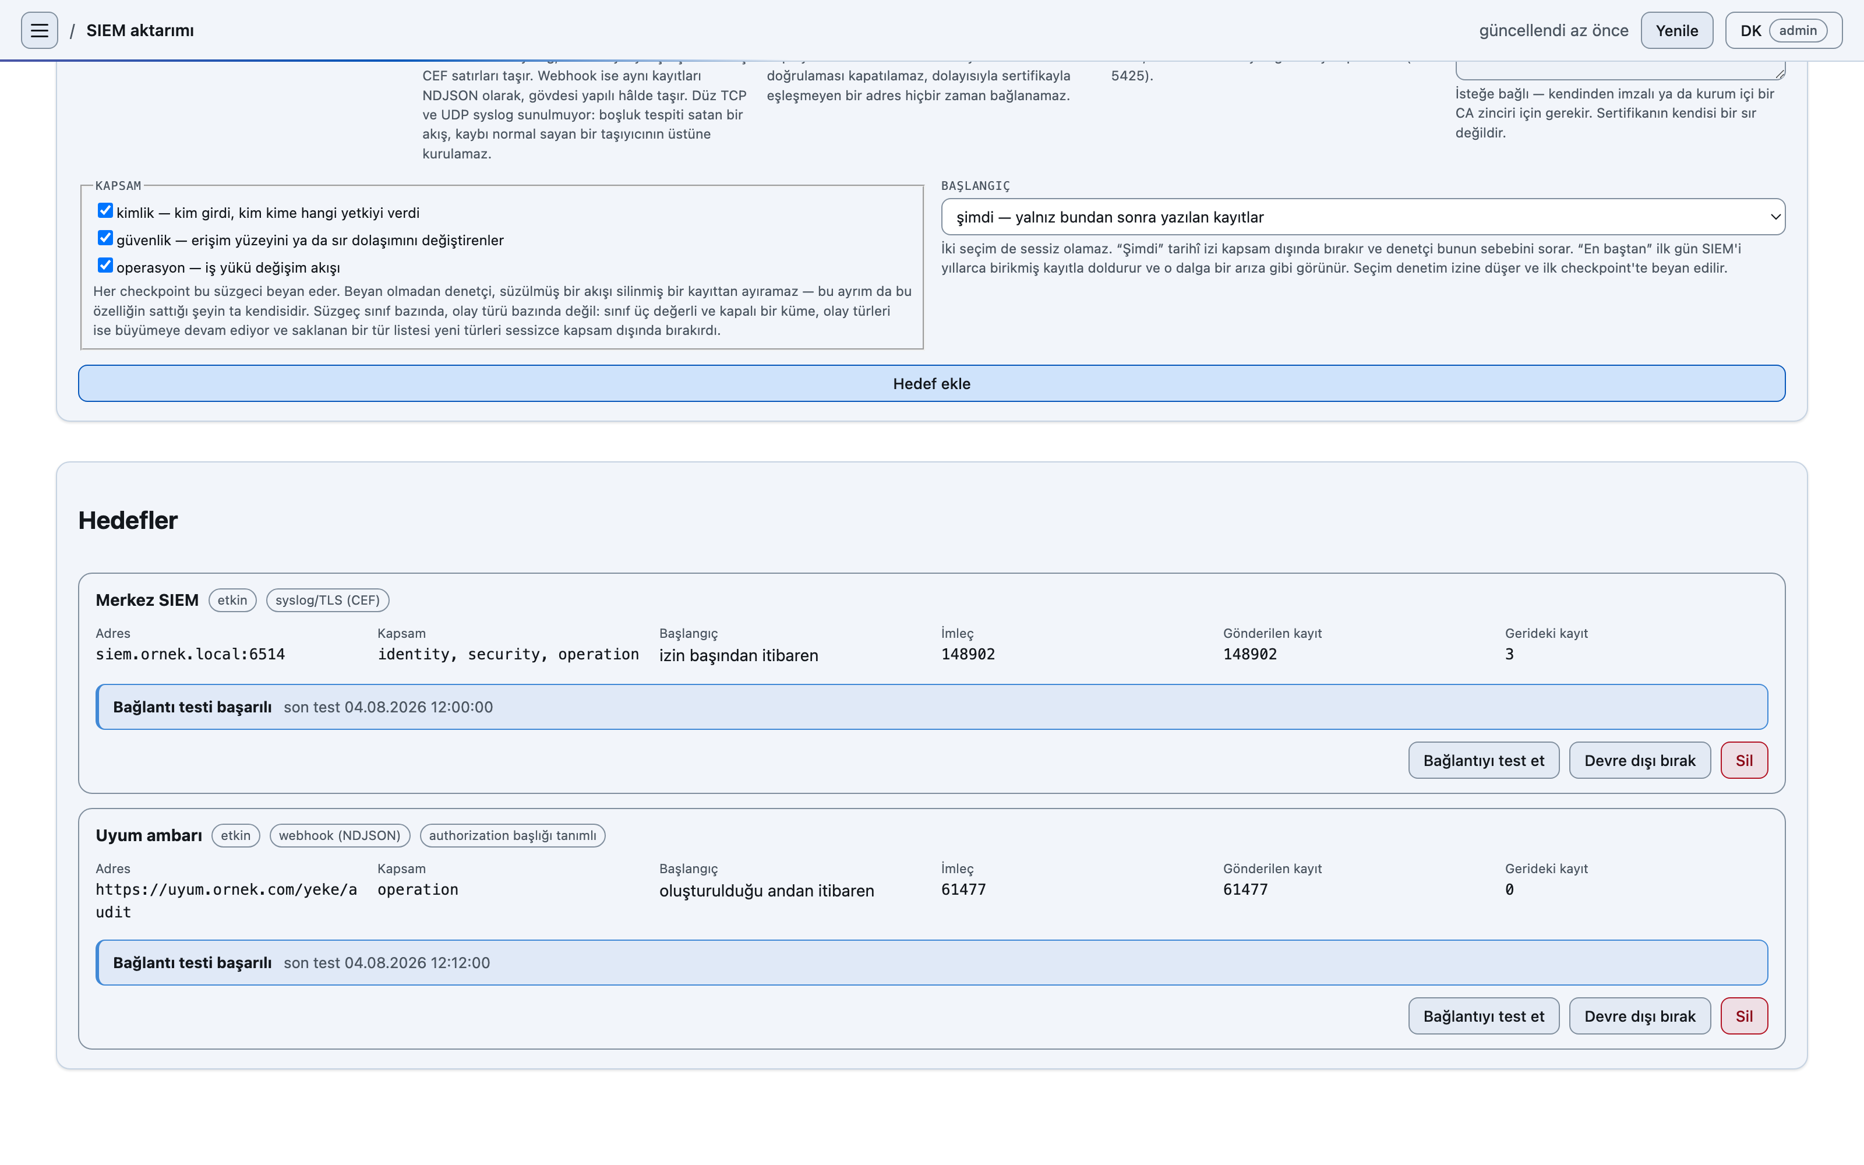This screenshot has width=1864, height=1165.
Task: Click 'güncellendi az önce' status text
Action: pyautogui.click(x=1554, y=31)
